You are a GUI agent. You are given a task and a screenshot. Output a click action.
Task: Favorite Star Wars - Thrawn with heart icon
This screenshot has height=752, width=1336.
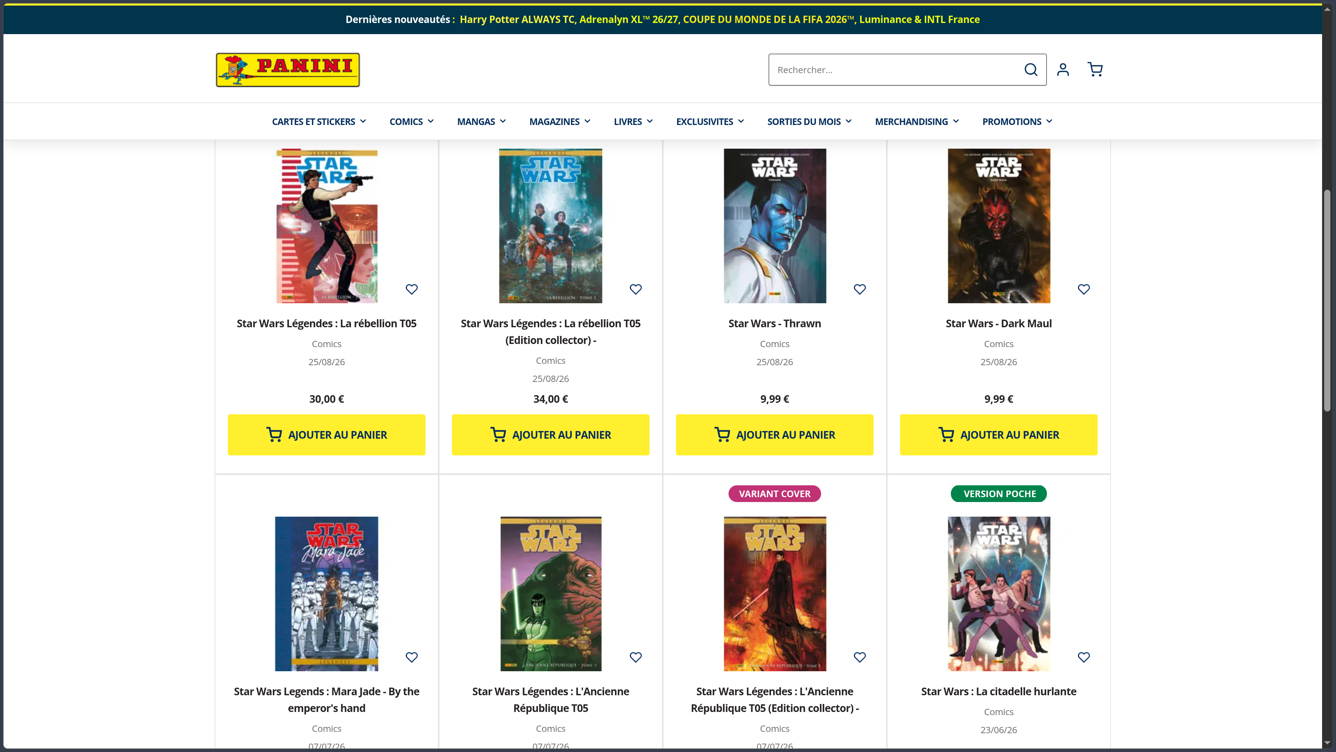[859, 289]
